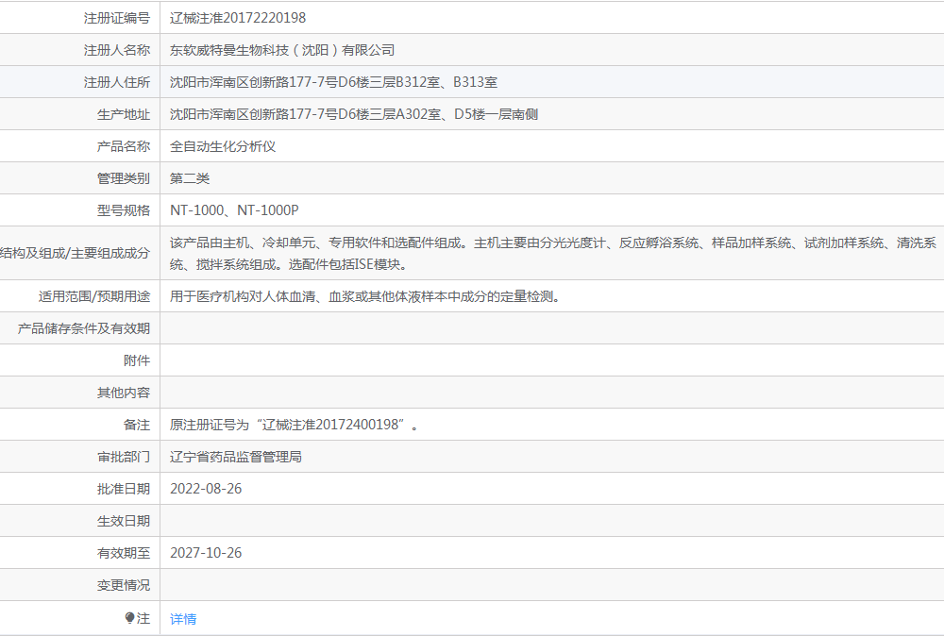The height and width of the screenshot is (636, 944).
Task: Select the production address ending D5楼一层南侧
Action: [x=354, y=114]
